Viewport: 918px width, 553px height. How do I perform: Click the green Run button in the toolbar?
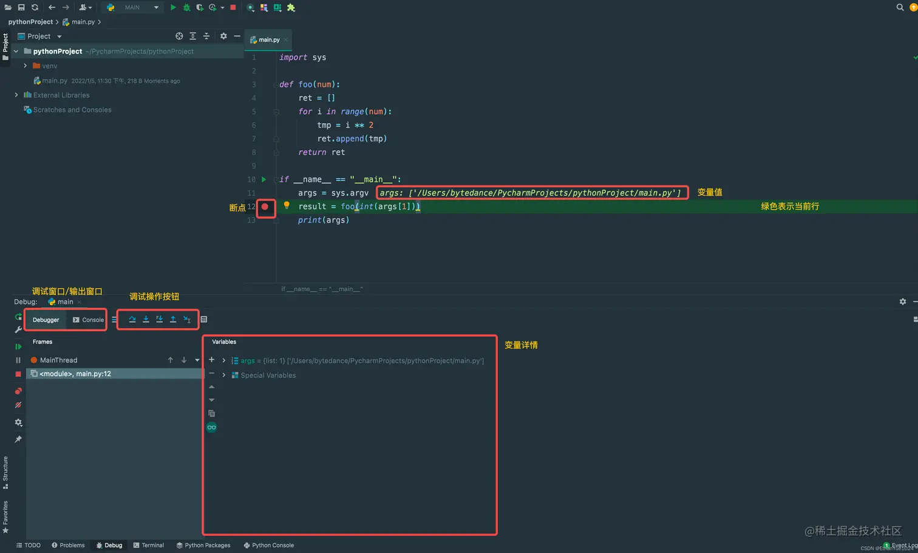pos(173,7)
